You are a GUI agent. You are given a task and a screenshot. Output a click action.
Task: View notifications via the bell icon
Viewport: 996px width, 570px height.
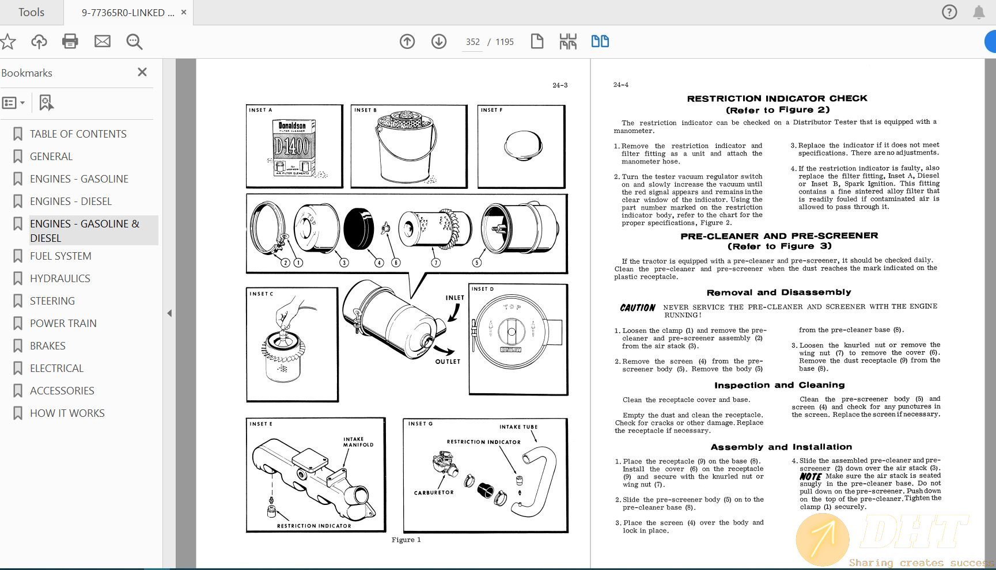click(x=978, y=12)
